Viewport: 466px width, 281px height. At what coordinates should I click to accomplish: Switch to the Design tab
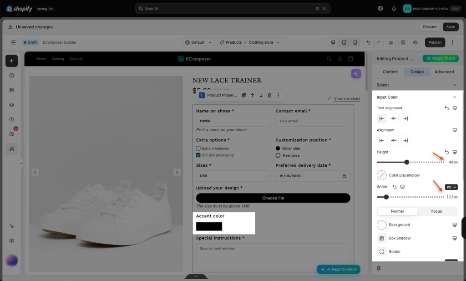tap(417, 72)
